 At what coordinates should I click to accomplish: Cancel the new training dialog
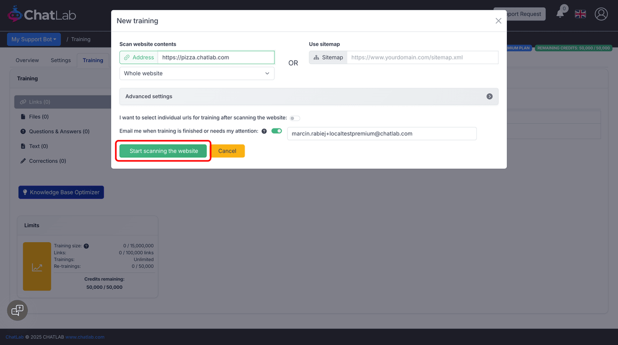point(228,151)
